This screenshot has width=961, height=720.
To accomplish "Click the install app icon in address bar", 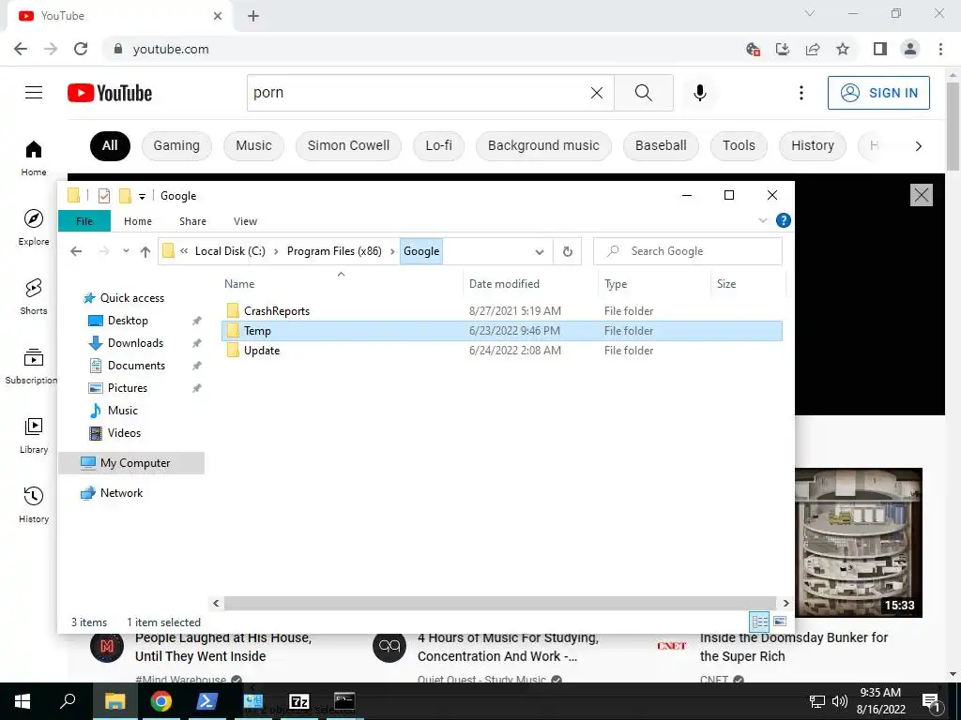I will 783,49.
